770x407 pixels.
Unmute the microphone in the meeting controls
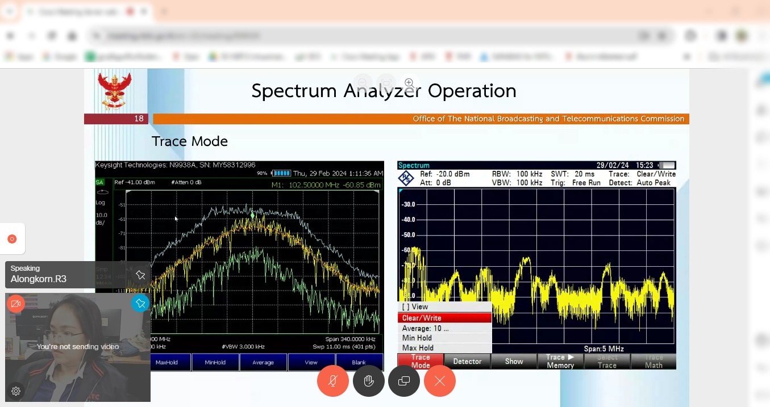point(333,381)
